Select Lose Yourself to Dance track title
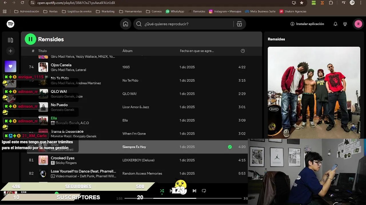The image size is (366, 205). point(83,171)
